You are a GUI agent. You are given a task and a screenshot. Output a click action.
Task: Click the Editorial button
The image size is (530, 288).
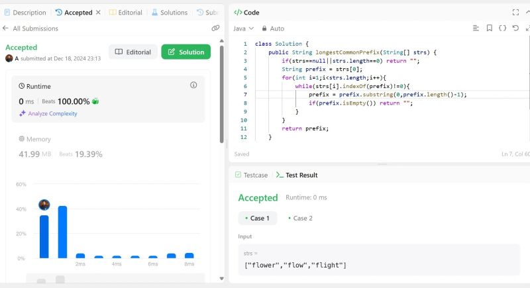(x=133, y=52)
